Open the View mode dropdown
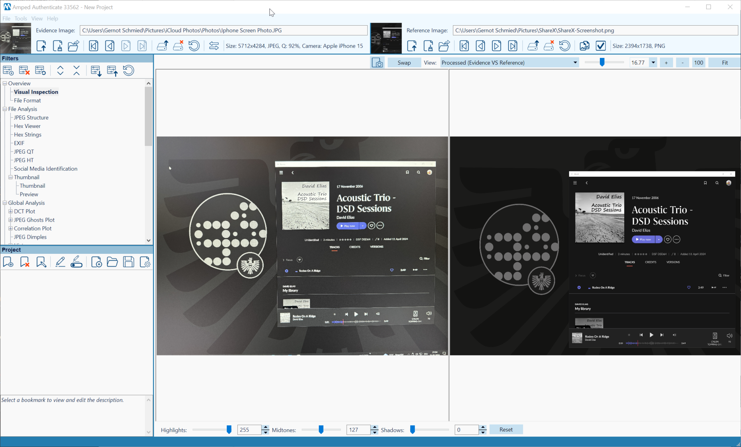 (575, 63)
